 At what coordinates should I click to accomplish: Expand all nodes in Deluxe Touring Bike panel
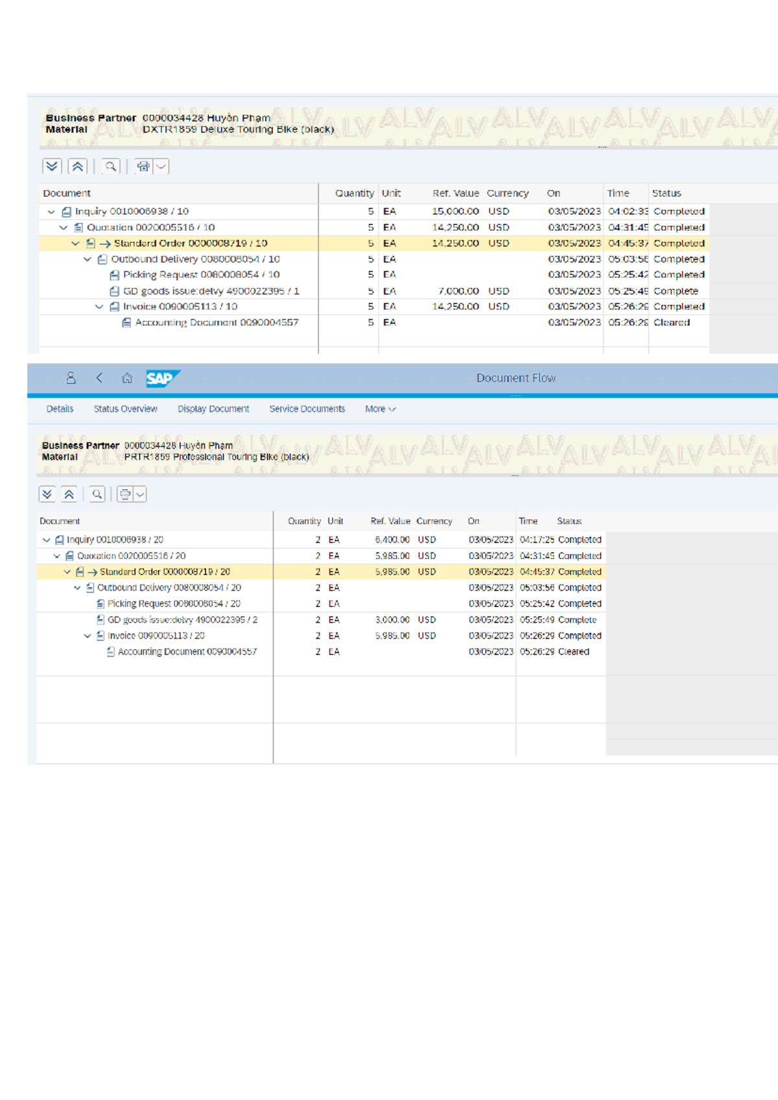[x=52, y=167]
